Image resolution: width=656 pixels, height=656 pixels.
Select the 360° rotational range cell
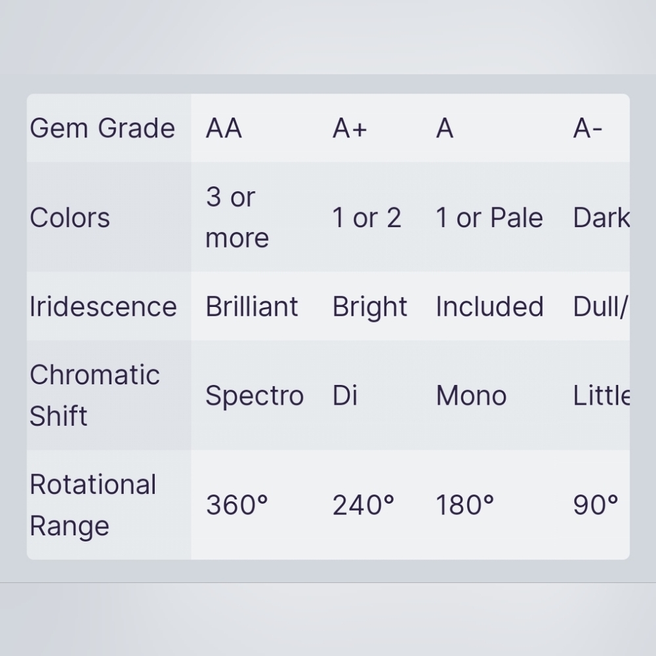237,505
